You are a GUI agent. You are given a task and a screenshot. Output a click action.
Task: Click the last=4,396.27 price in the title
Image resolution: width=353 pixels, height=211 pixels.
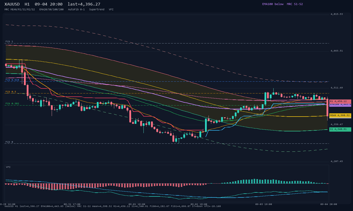(x=84, y=4)
